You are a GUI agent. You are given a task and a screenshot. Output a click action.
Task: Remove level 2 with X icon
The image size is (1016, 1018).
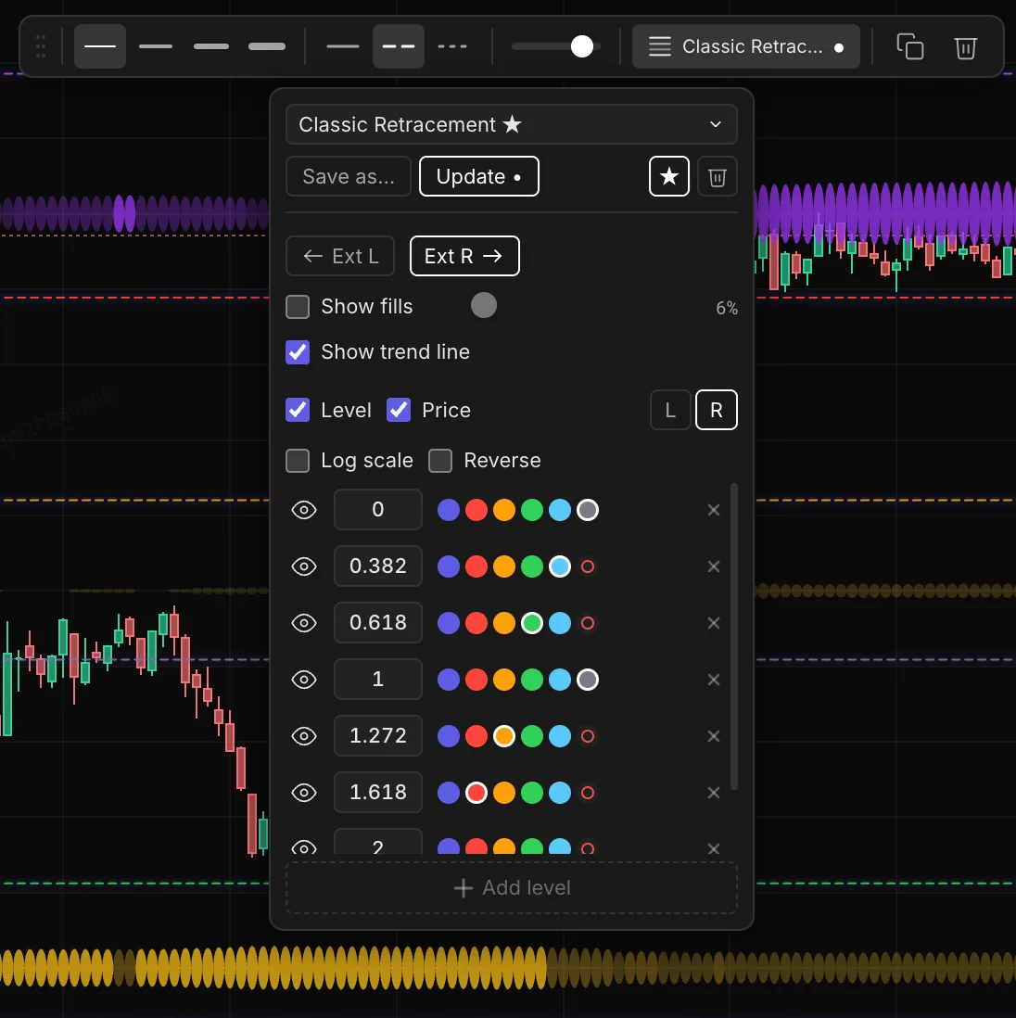pyautogui.click(x=714, y=848)
